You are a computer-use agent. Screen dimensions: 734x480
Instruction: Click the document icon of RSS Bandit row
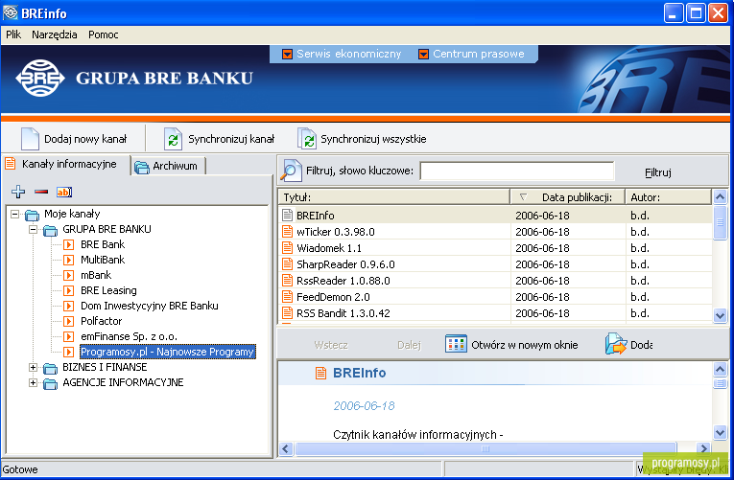[x=288, y=312]
